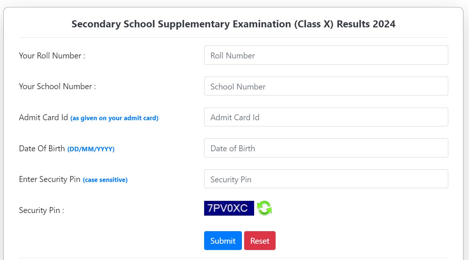Focus the Security Pin entry box
Image resolution: width=469 pixels, height=260 pixels.
pyautogui.click(x=326, y=179)
